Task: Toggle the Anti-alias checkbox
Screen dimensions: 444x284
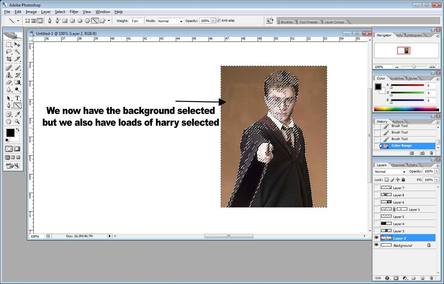Action: coord(219,21)
